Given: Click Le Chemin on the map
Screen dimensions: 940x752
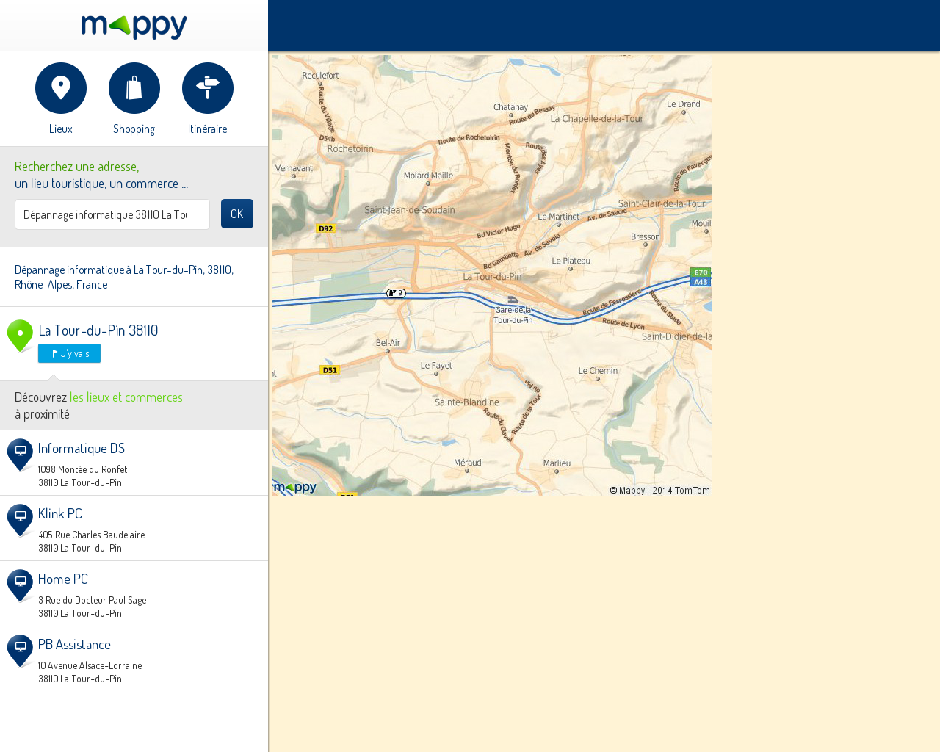Looking at the screenshot, I should (598, 371).
